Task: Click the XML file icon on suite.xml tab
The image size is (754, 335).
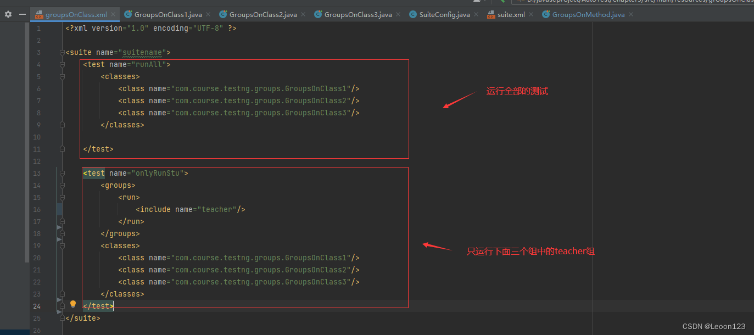Action: (492, 15)
